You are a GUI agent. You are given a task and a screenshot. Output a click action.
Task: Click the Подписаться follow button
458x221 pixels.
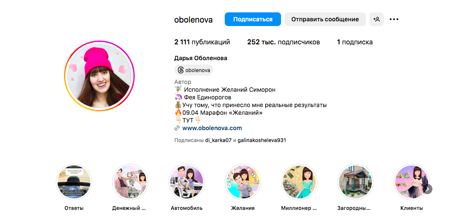[x=252, y=19]
